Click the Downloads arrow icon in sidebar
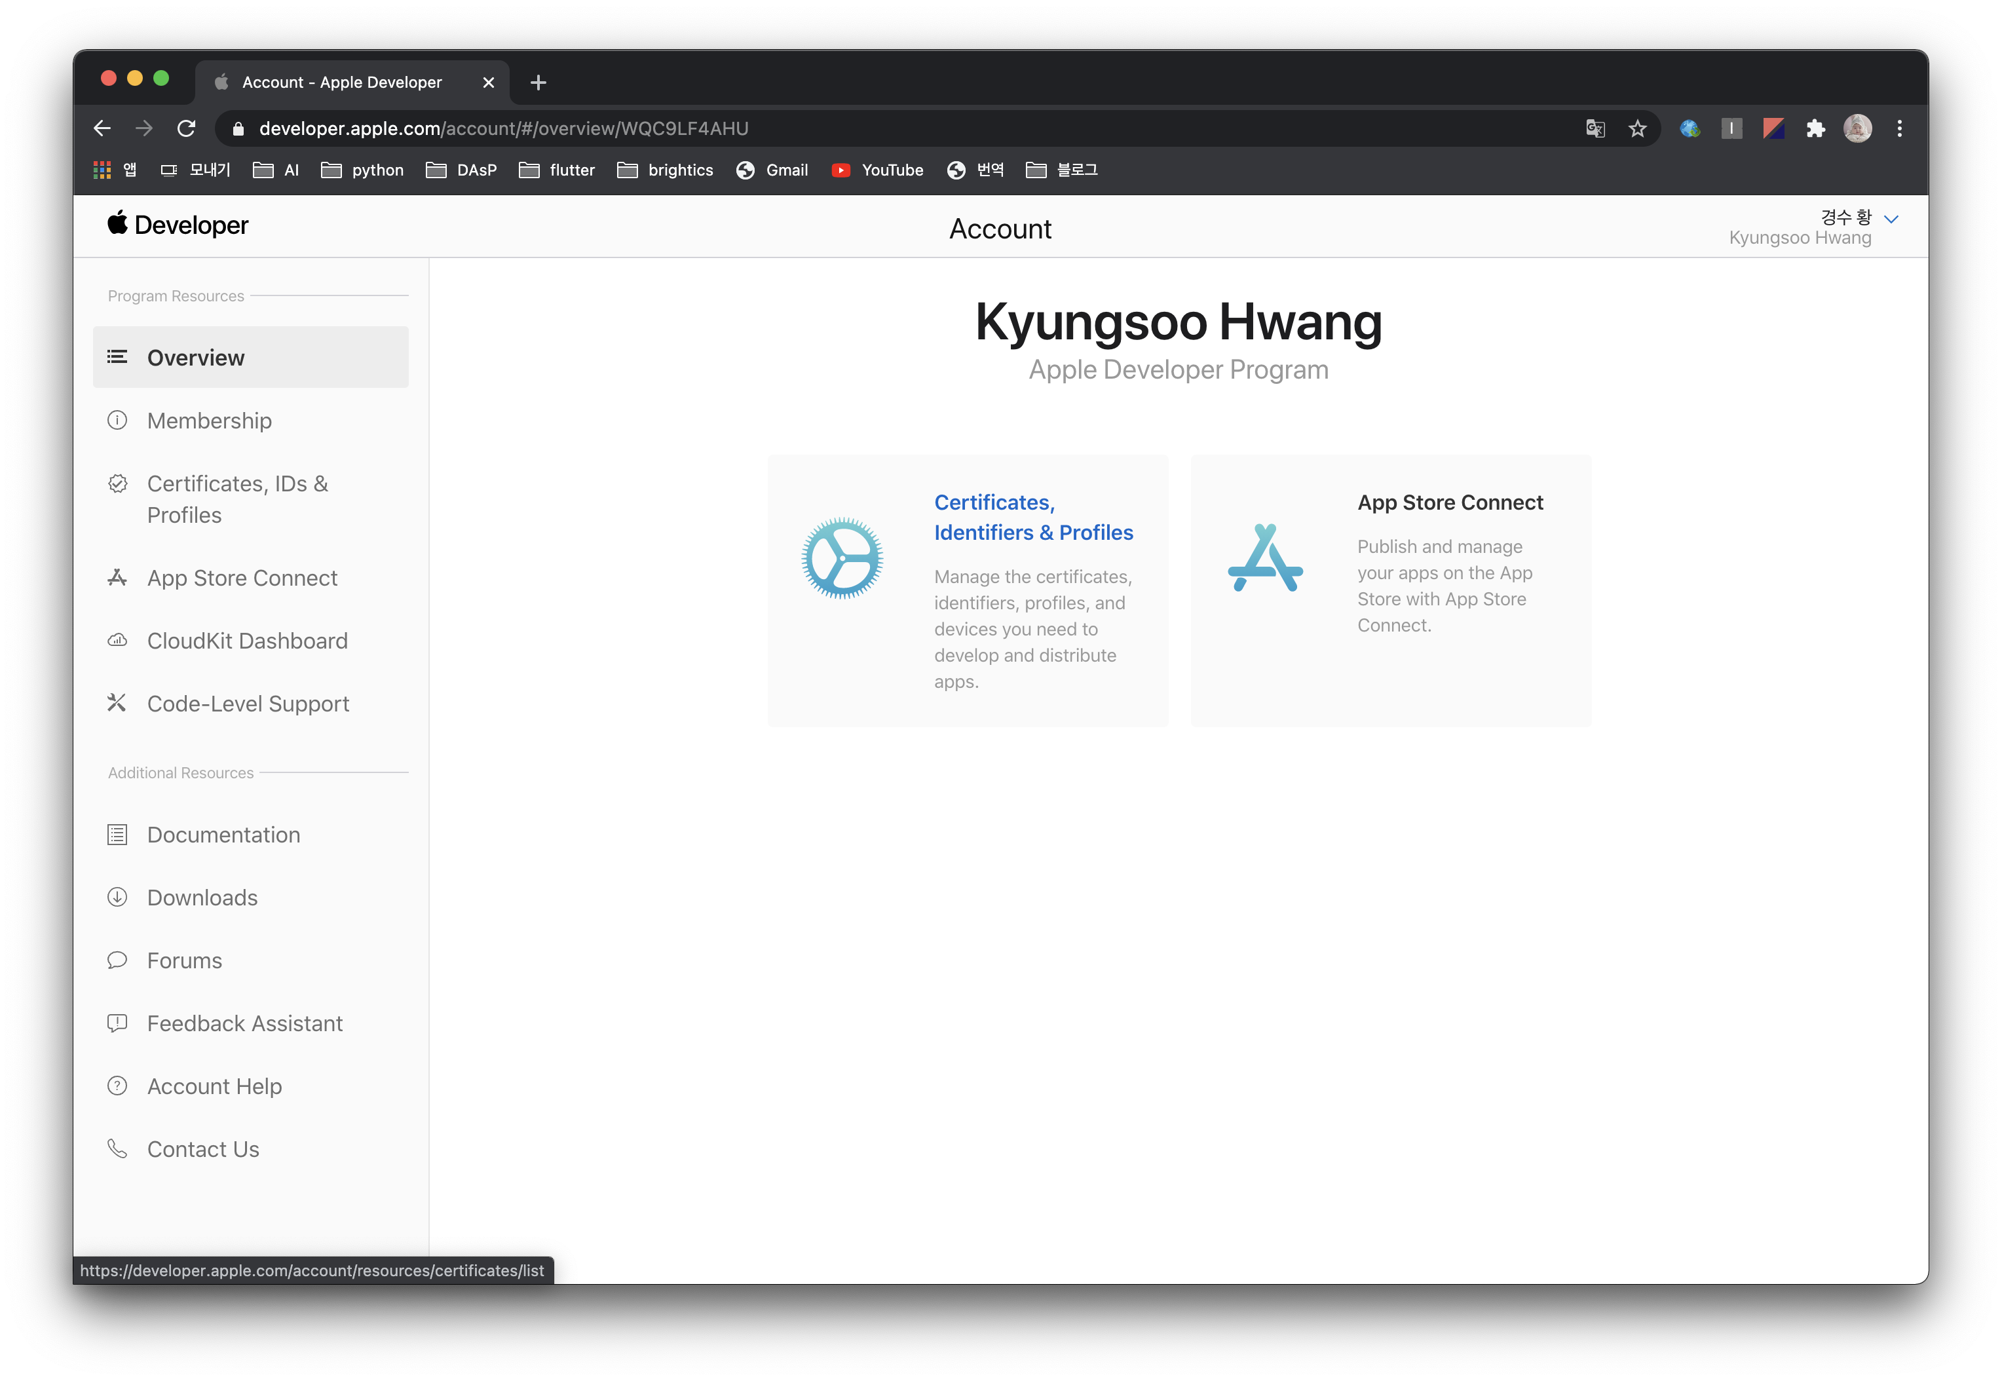 (x=118, y=898)
